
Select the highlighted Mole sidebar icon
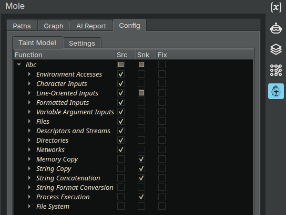coord(276,91)
